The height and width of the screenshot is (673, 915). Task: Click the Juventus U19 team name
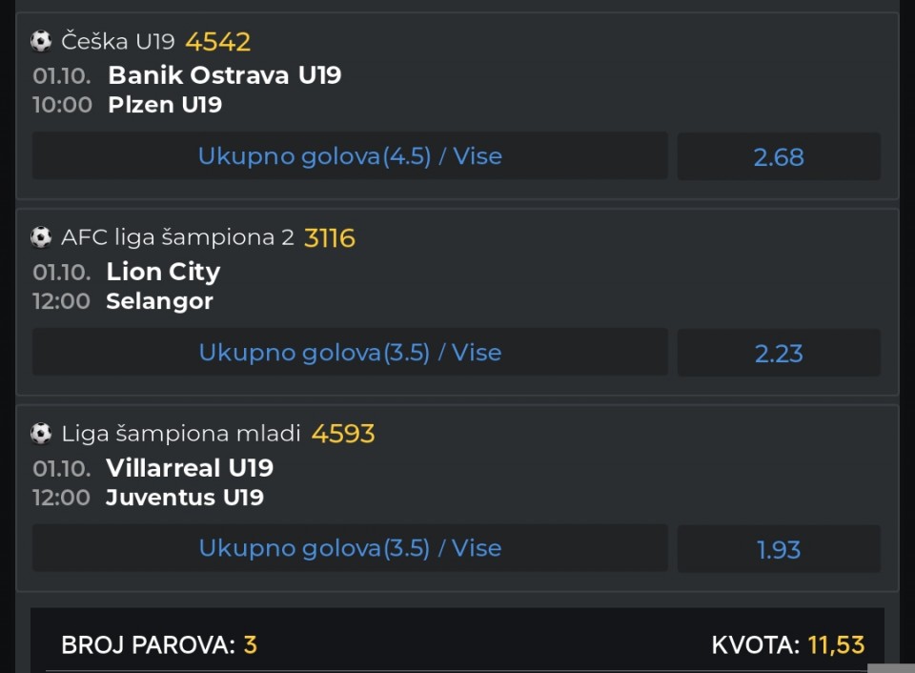click(185, 498)
